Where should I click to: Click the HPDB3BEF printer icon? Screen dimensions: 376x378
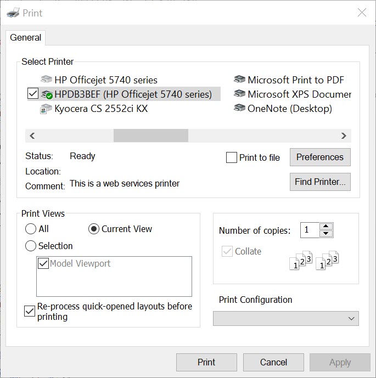click(x=47, y=94)
